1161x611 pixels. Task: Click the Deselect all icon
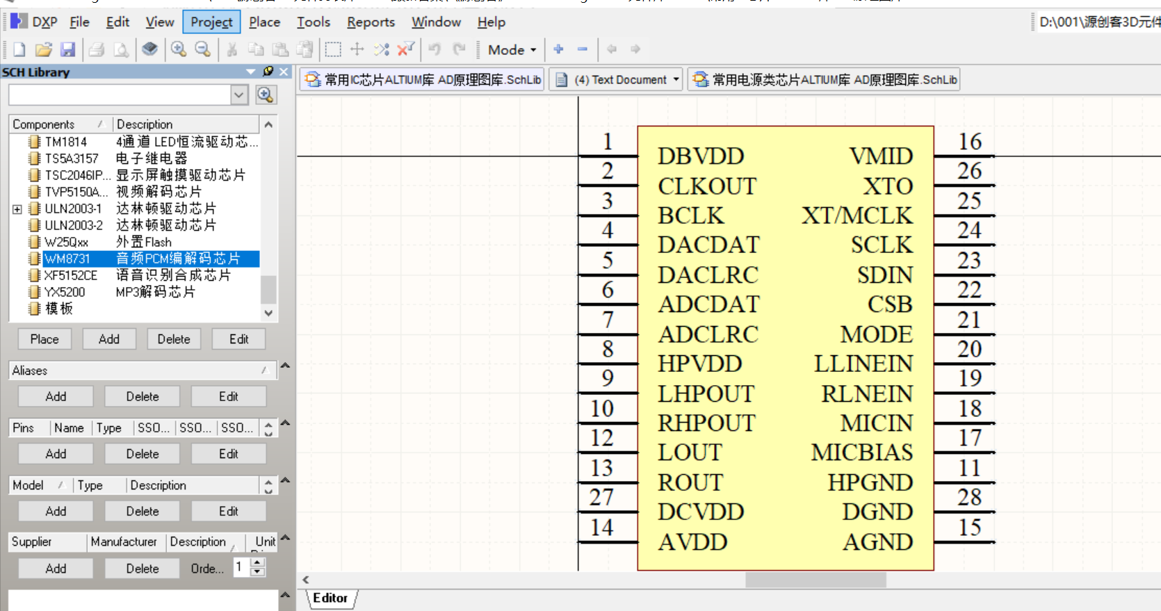click(381, 49)
